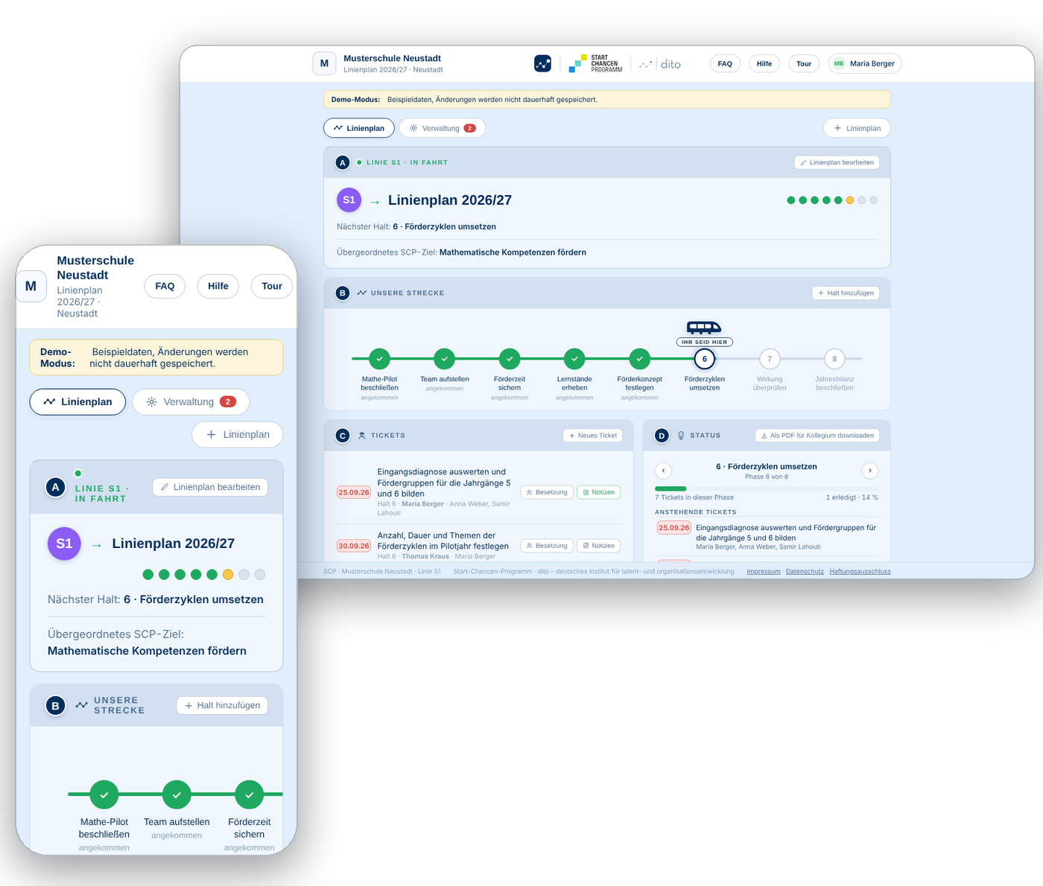This screenshot has height=886, width=1043.
Task: Open FAQ in the desktop header
Action: point(725,64)
